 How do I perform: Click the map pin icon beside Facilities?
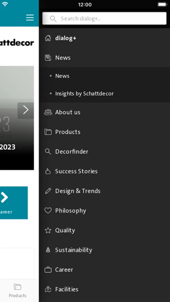(48, 289)
